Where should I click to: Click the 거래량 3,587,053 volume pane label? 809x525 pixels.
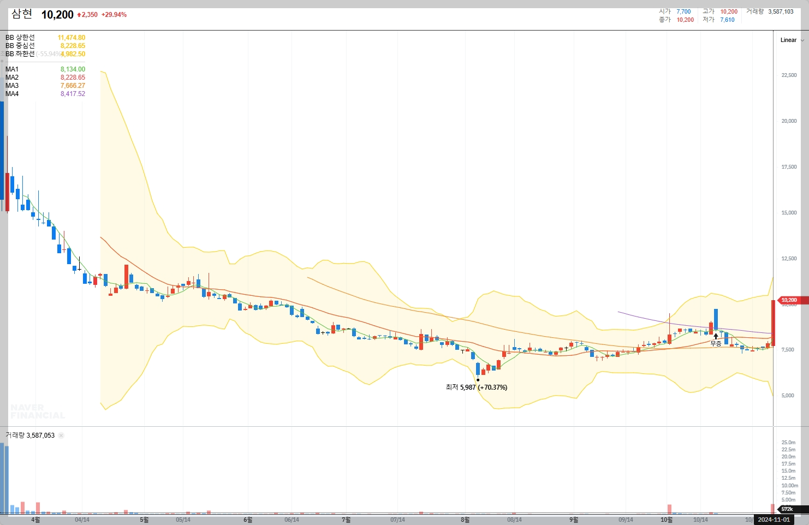coord(30,435)
